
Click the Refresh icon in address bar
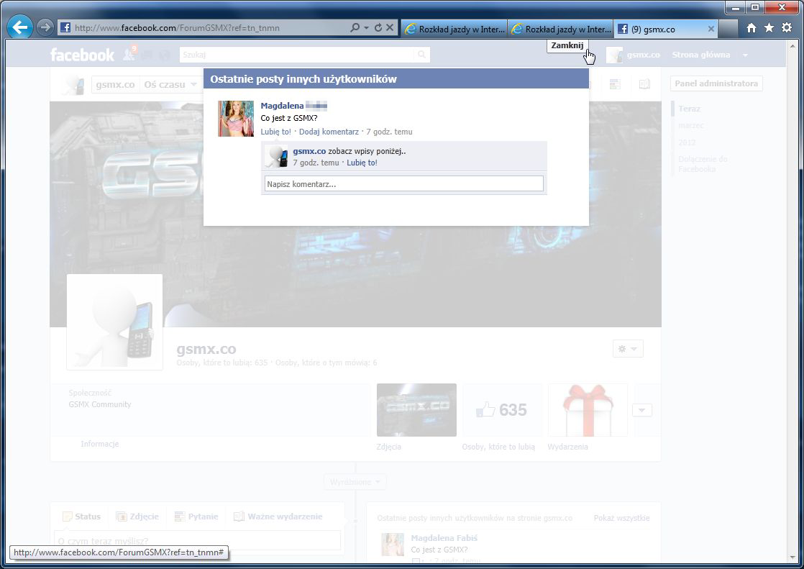[378, 28]
